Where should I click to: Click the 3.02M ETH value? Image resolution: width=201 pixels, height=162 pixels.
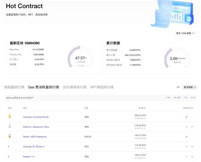pos(135,50)
